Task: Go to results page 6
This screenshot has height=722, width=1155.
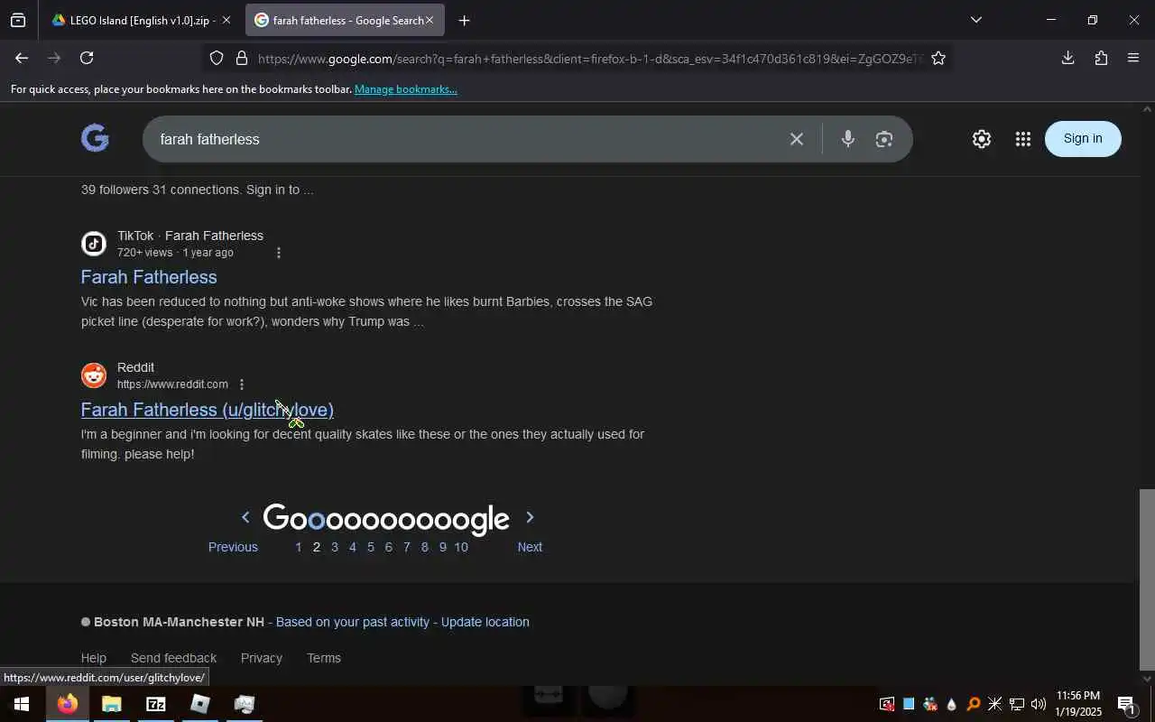Action: (x=389, y=547)
